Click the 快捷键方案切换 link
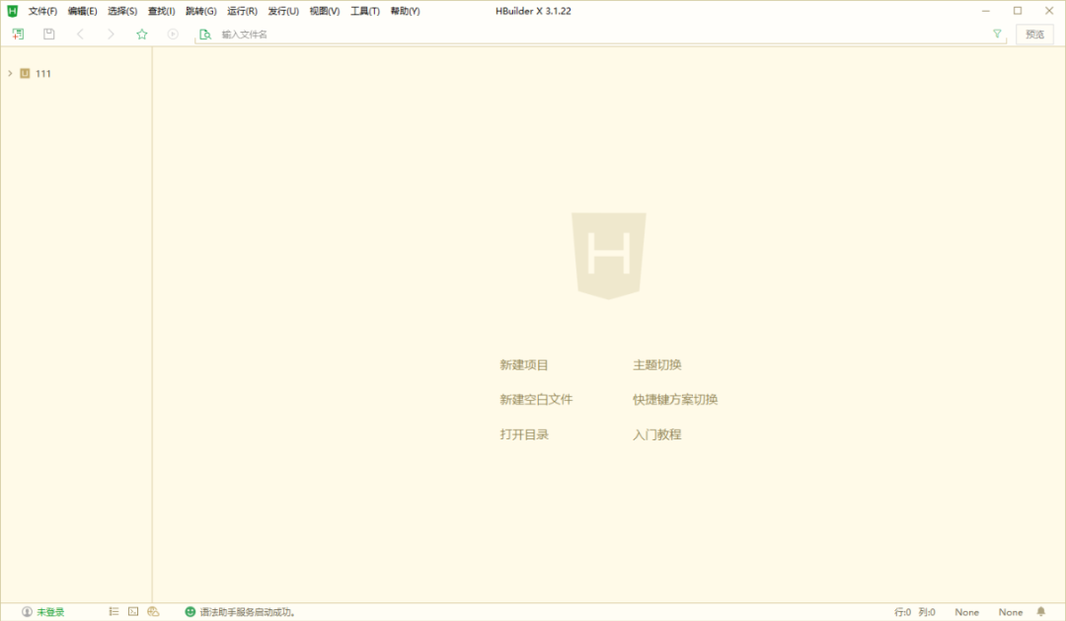The image size is (1066, 621). (x=676, y=400)
